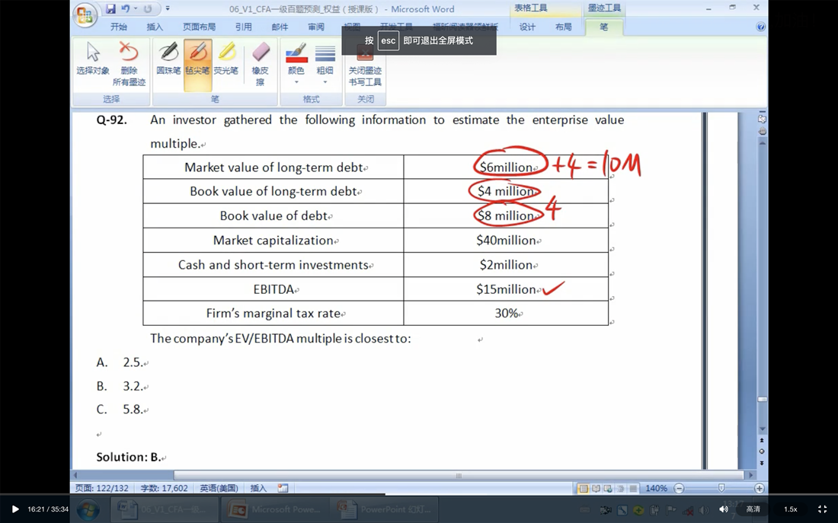
Task: Toggle Insert (插入) mode in status bar
Action: click(x=258, y=488)
